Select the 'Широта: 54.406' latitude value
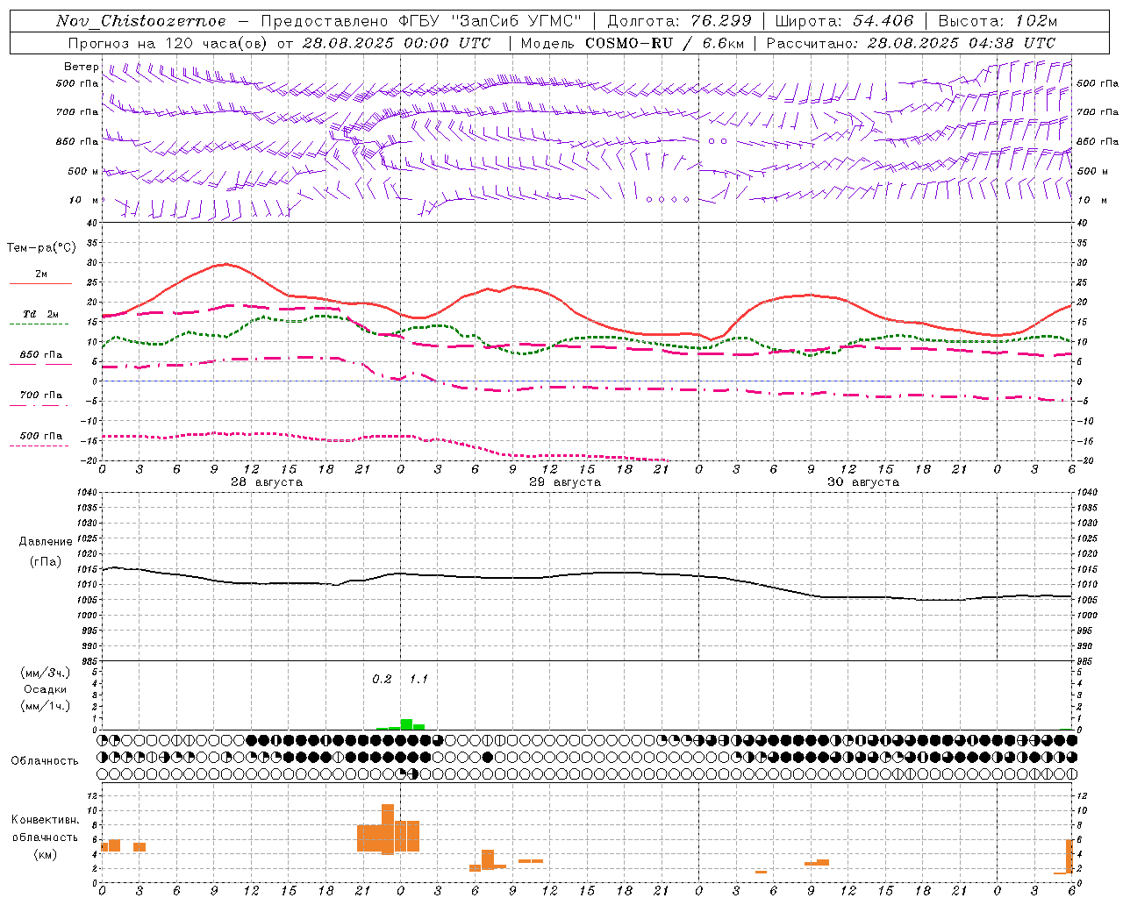The image size is (1123, 898). (x=844, y=21)
